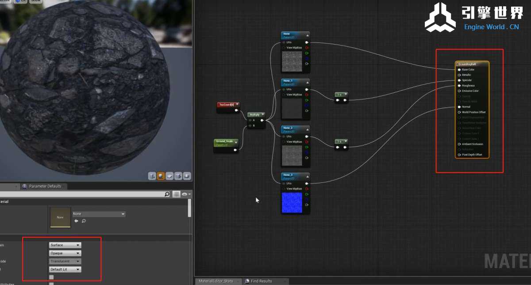Select the cylinder preview shape
This screenshot has width=531, height=285.
(x=152, y=176)
